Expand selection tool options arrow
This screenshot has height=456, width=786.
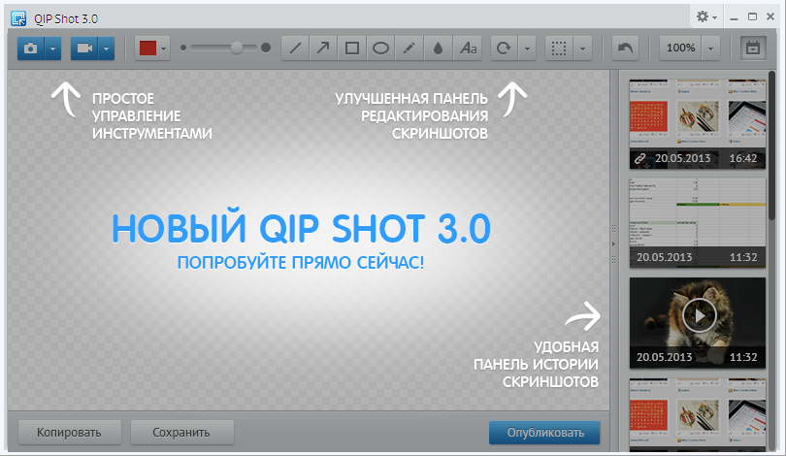[x=582, y=49]
